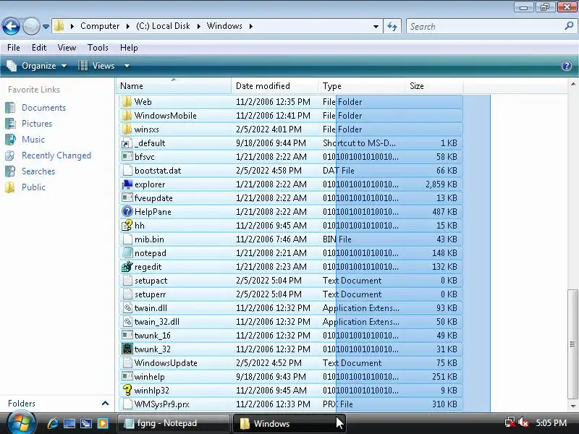Select the Web folder icon

click(127, 101)
